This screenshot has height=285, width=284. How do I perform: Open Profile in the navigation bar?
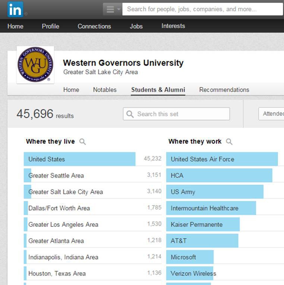point(50,26)
